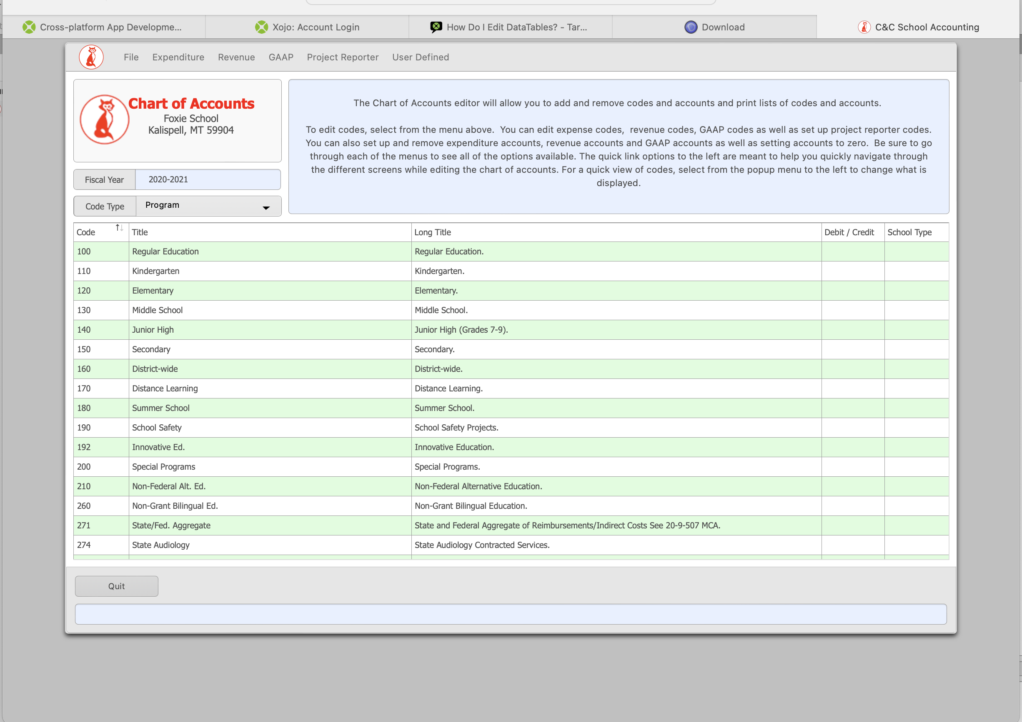Select code 271 cell
The width and height of the screenshot is (1022, 722).
101,525
